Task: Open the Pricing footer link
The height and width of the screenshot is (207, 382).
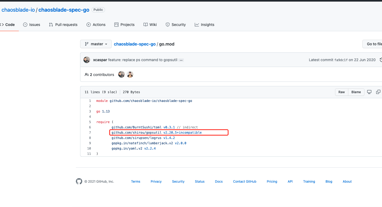Action: click(272, 181)
